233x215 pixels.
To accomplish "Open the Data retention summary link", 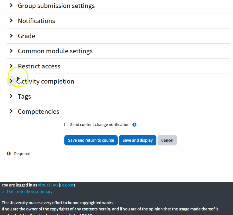I will tap(30, 192).
